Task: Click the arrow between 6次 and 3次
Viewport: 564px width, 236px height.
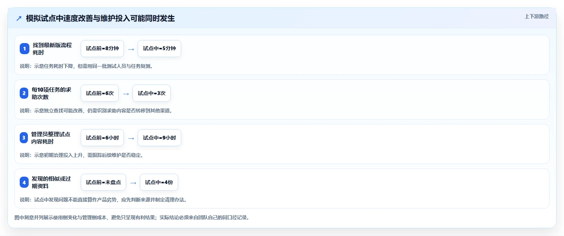Action: click(126, 94)
